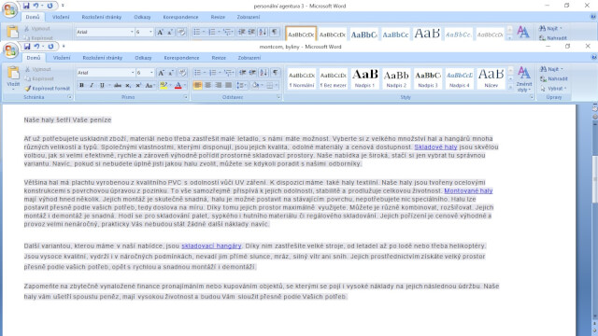Toggle Underline formatting button
598x336 pixels.
click(102, 85)
